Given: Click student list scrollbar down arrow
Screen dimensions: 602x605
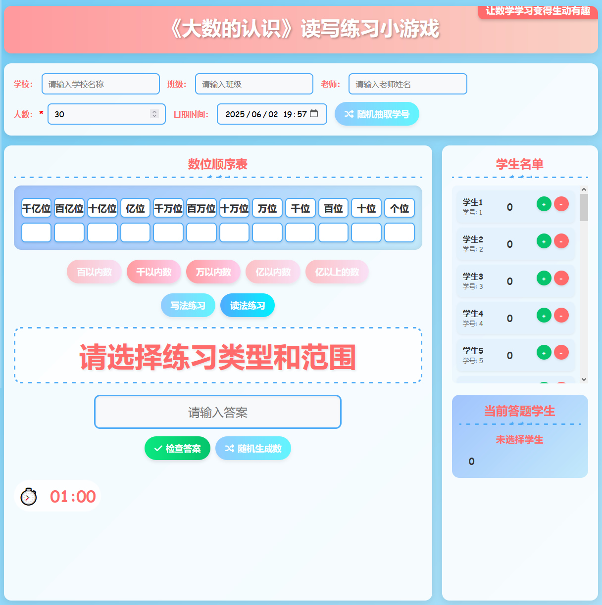Looking at the screenshot, I should (x=584, y=379).
